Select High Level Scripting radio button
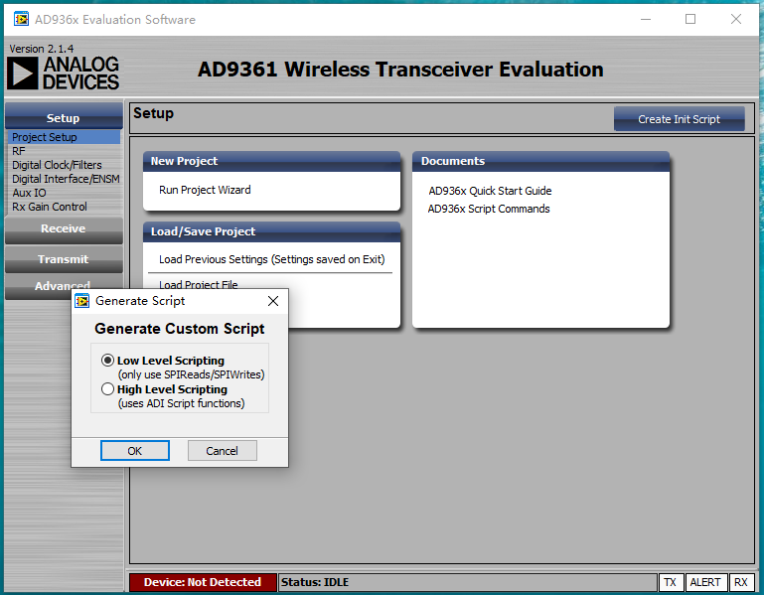764x595 pixels. [107, 389]
